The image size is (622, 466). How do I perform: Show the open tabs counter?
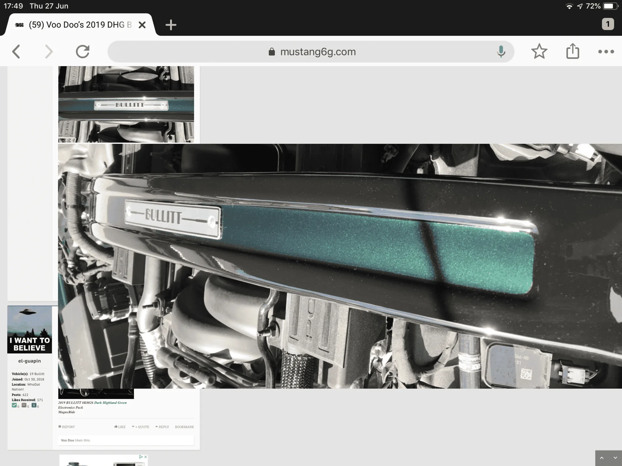(608, 24)
